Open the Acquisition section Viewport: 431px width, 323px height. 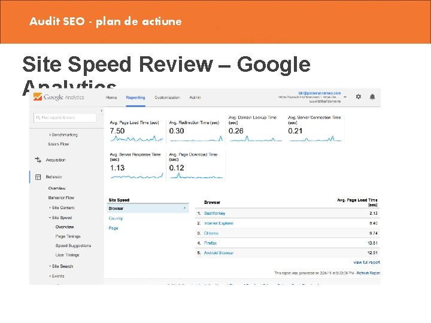pyautogui.click(x=56, y=160)
